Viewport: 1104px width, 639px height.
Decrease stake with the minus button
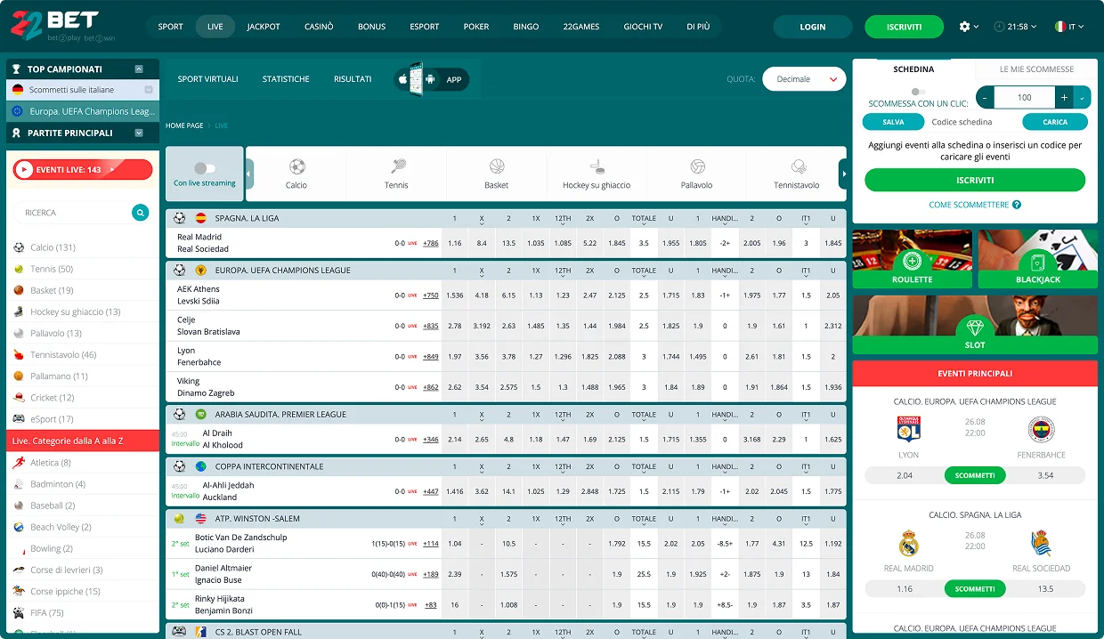[985, 98]
